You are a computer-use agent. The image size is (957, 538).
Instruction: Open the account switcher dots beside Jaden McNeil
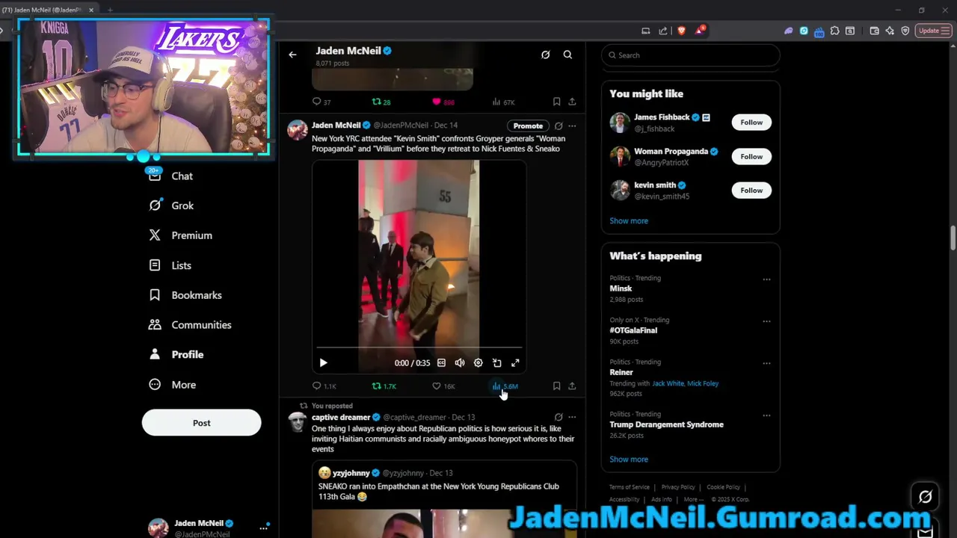(263, 528)
